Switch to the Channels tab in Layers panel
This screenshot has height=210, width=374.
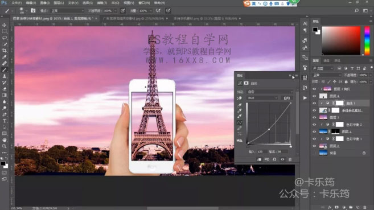coord(326,61)
